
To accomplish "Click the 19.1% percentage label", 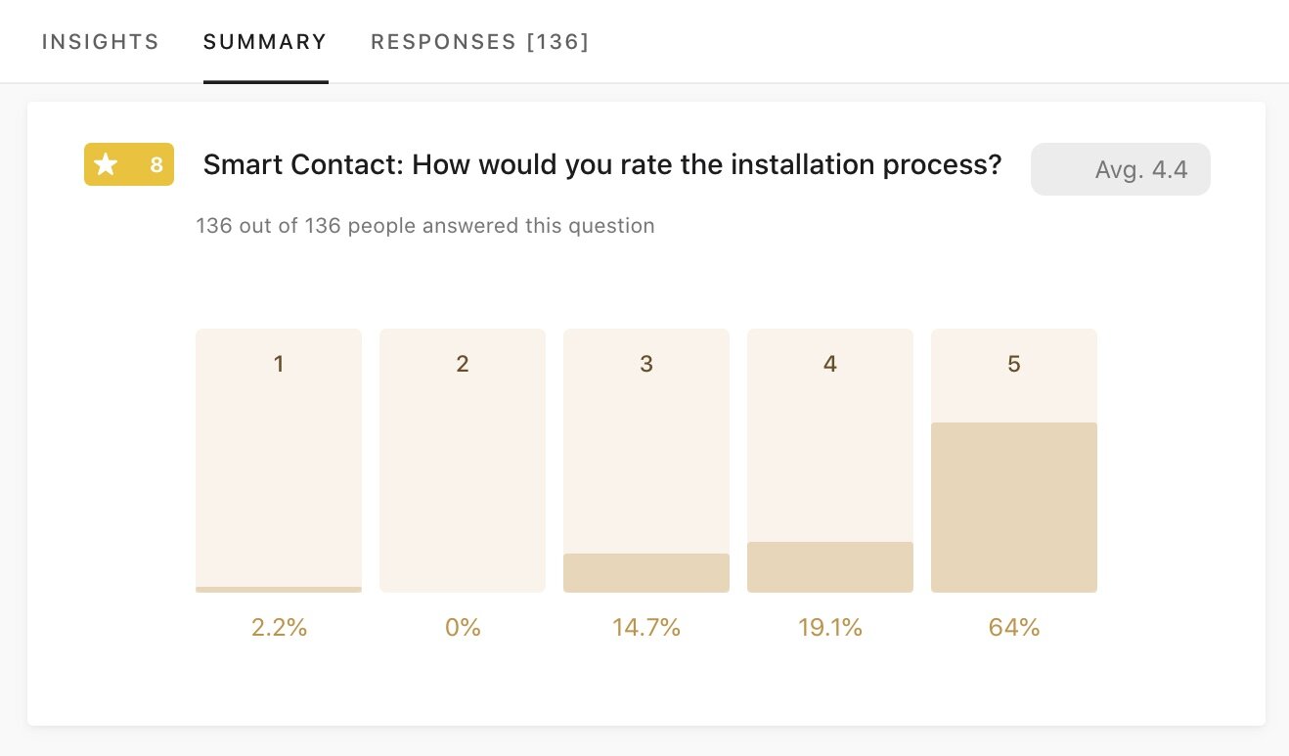I will (830, 628).
